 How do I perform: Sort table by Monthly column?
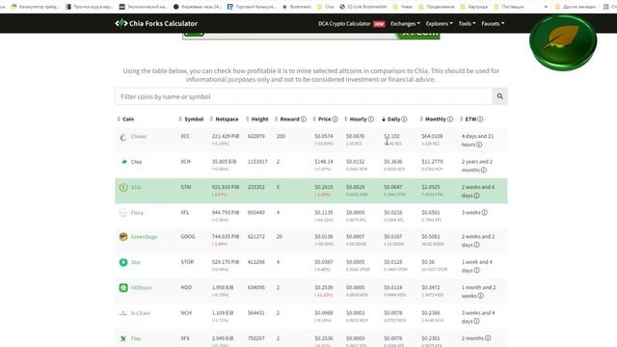tap(433, 120)
